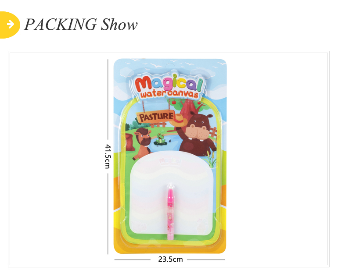Image resolution: width=338 pixels, height=277 pixels.
Task: Click the product packaging image
Action: tap(170, 156)
